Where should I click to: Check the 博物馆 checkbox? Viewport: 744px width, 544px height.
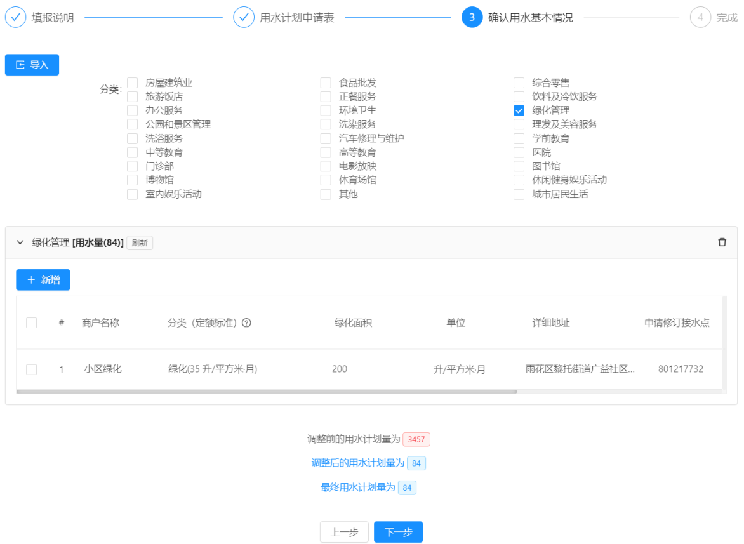click(133, 180)
